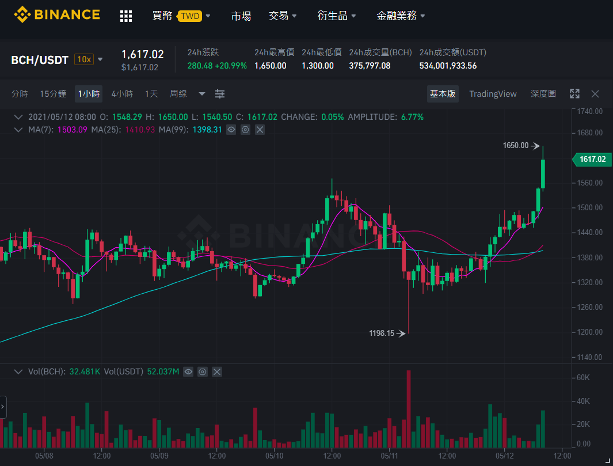Remove the Vol indicator
The height and width of the screenshot is (466, 613).
tap(217, 372)
